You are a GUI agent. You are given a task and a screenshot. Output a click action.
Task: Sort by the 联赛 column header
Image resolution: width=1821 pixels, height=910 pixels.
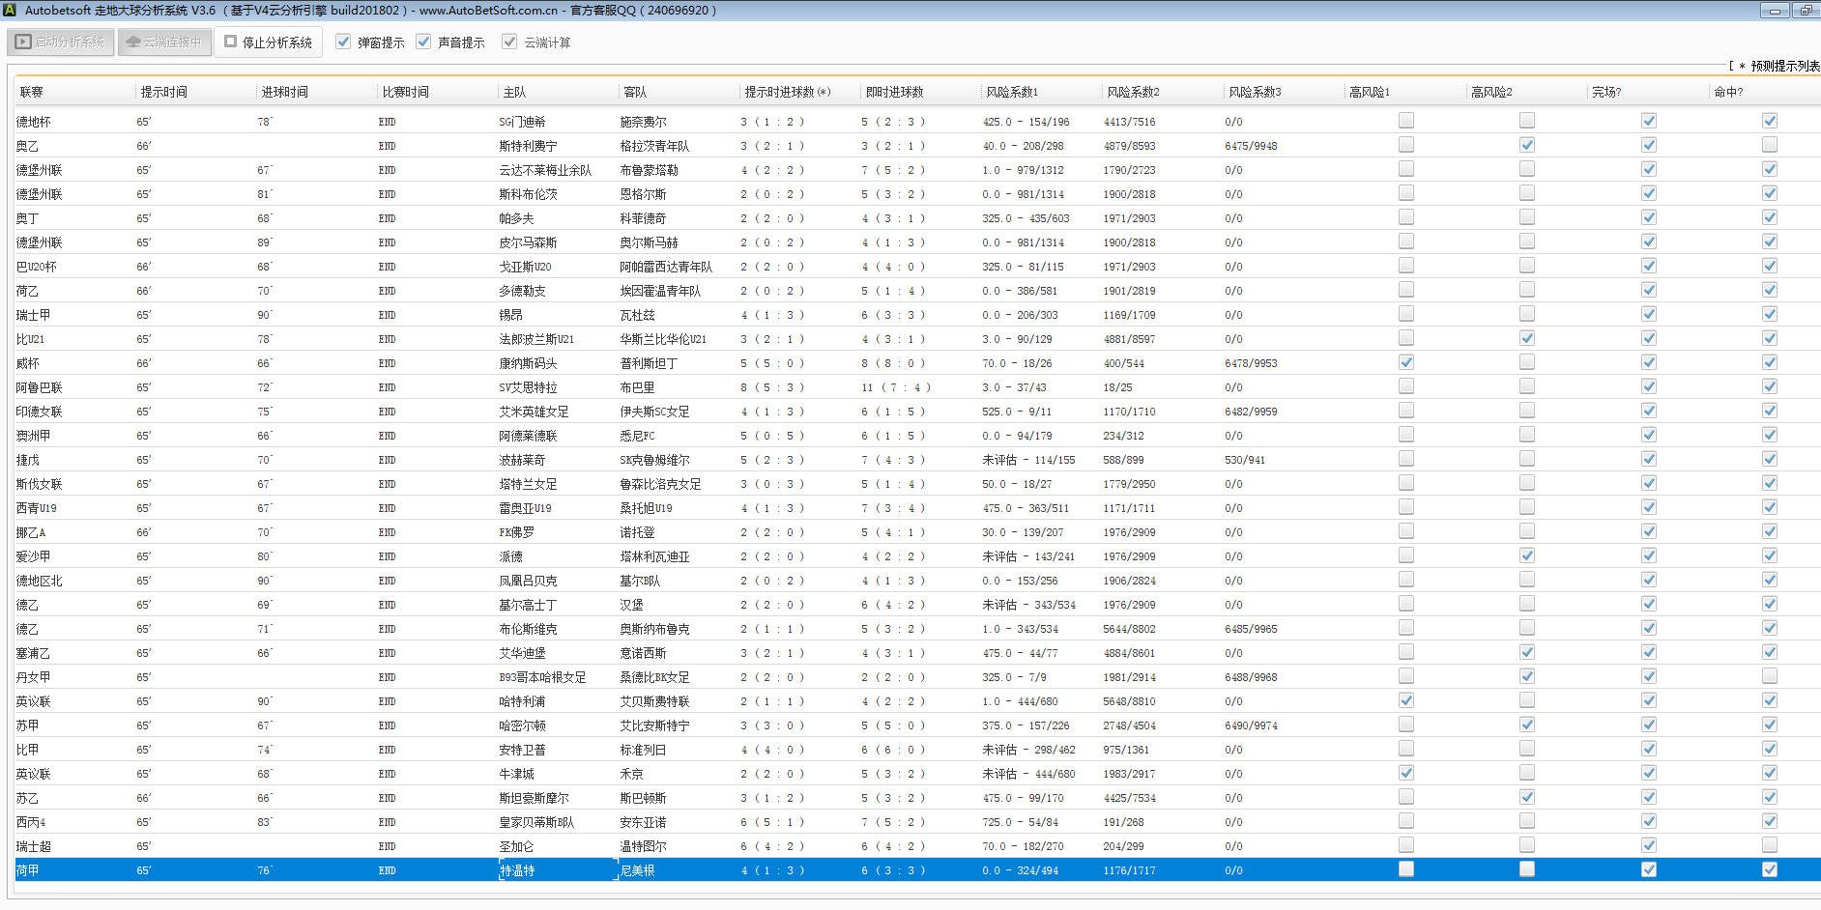click(x=32, y=92)
